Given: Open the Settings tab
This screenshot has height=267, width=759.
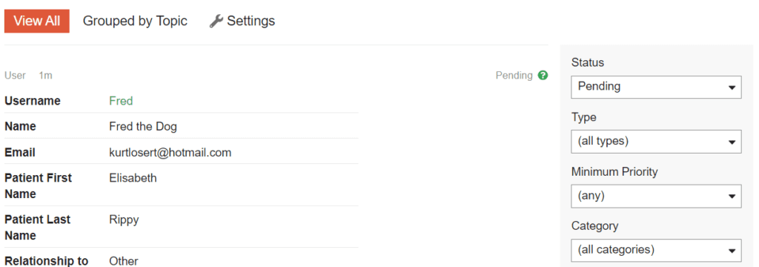Looking at the screenshot, I should [x=242, y=22].
